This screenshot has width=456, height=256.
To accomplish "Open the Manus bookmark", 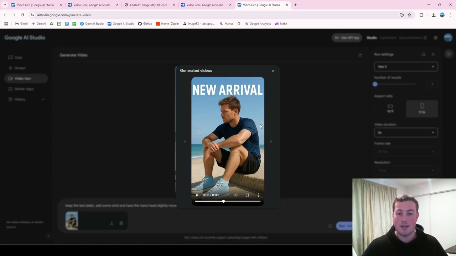I will [226, 24].
